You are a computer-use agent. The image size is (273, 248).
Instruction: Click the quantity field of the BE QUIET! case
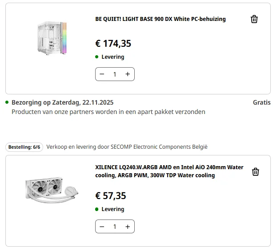(x=115, y=74)
